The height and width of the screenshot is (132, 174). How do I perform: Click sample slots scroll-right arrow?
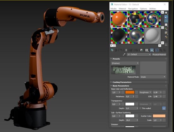159,45
